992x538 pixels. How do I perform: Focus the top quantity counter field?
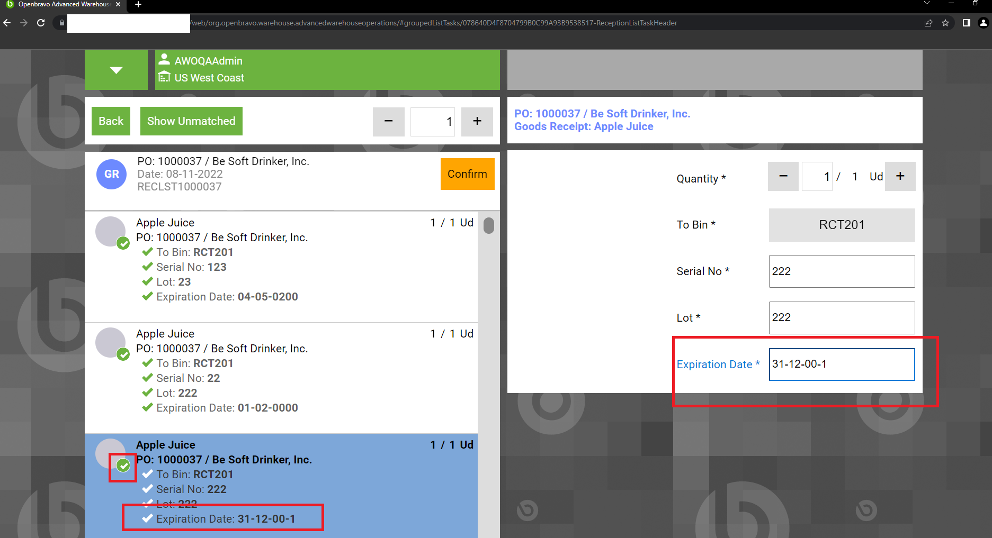click(x=433, y=122)
